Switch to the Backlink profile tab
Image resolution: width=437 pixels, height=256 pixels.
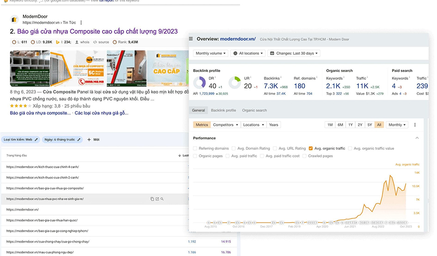coord(223,110)
